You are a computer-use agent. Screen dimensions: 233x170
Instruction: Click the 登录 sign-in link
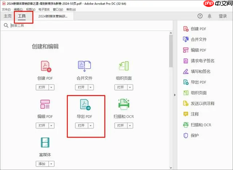[222, 16]
